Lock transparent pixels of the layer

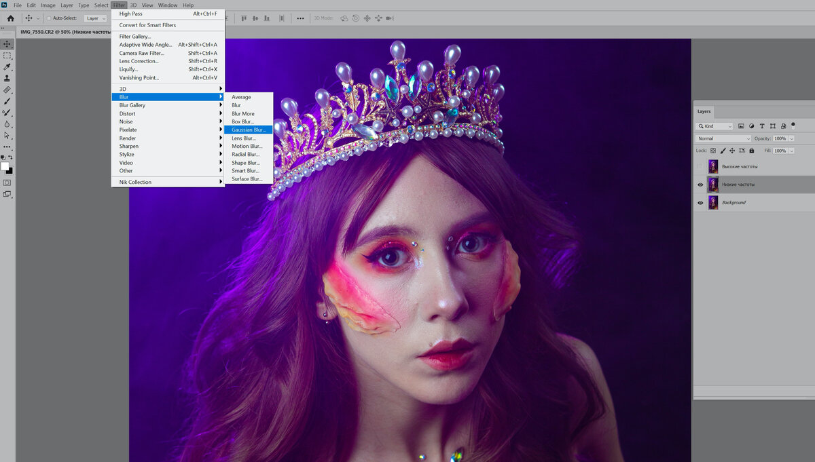click(713, 151)
